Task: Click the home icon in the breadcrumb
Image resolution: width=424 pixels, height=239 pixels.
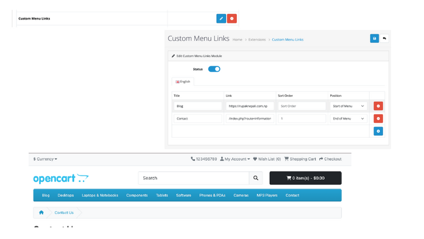Action: 41,212
